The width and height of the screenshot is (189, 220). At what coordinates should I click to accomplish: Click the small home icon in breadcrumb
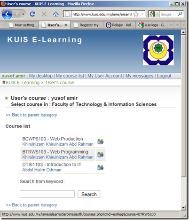4,82
